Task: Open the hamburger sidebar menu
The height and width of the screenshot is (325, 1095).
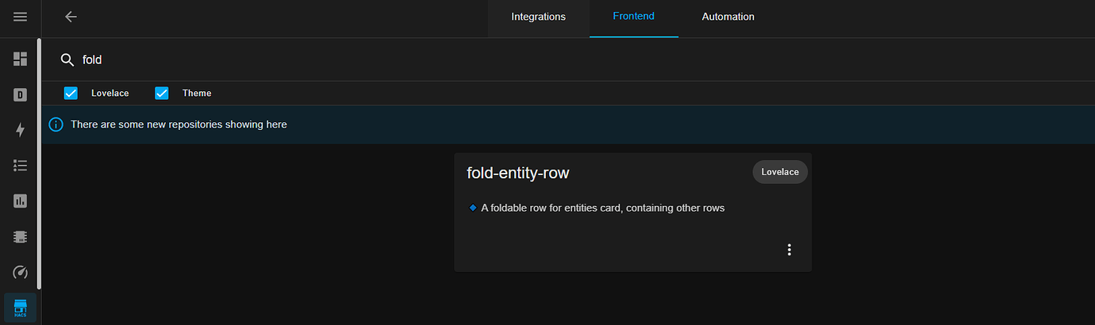Action: click(21, 17)
